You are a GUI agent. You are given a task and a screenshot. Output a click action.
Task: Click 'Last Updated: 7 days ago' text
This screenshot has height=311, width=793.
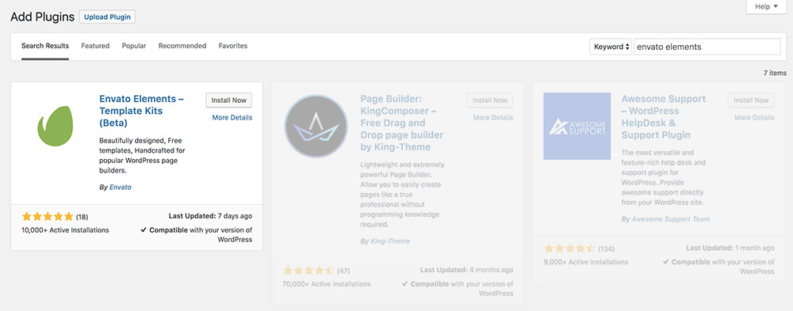[210, 216]
